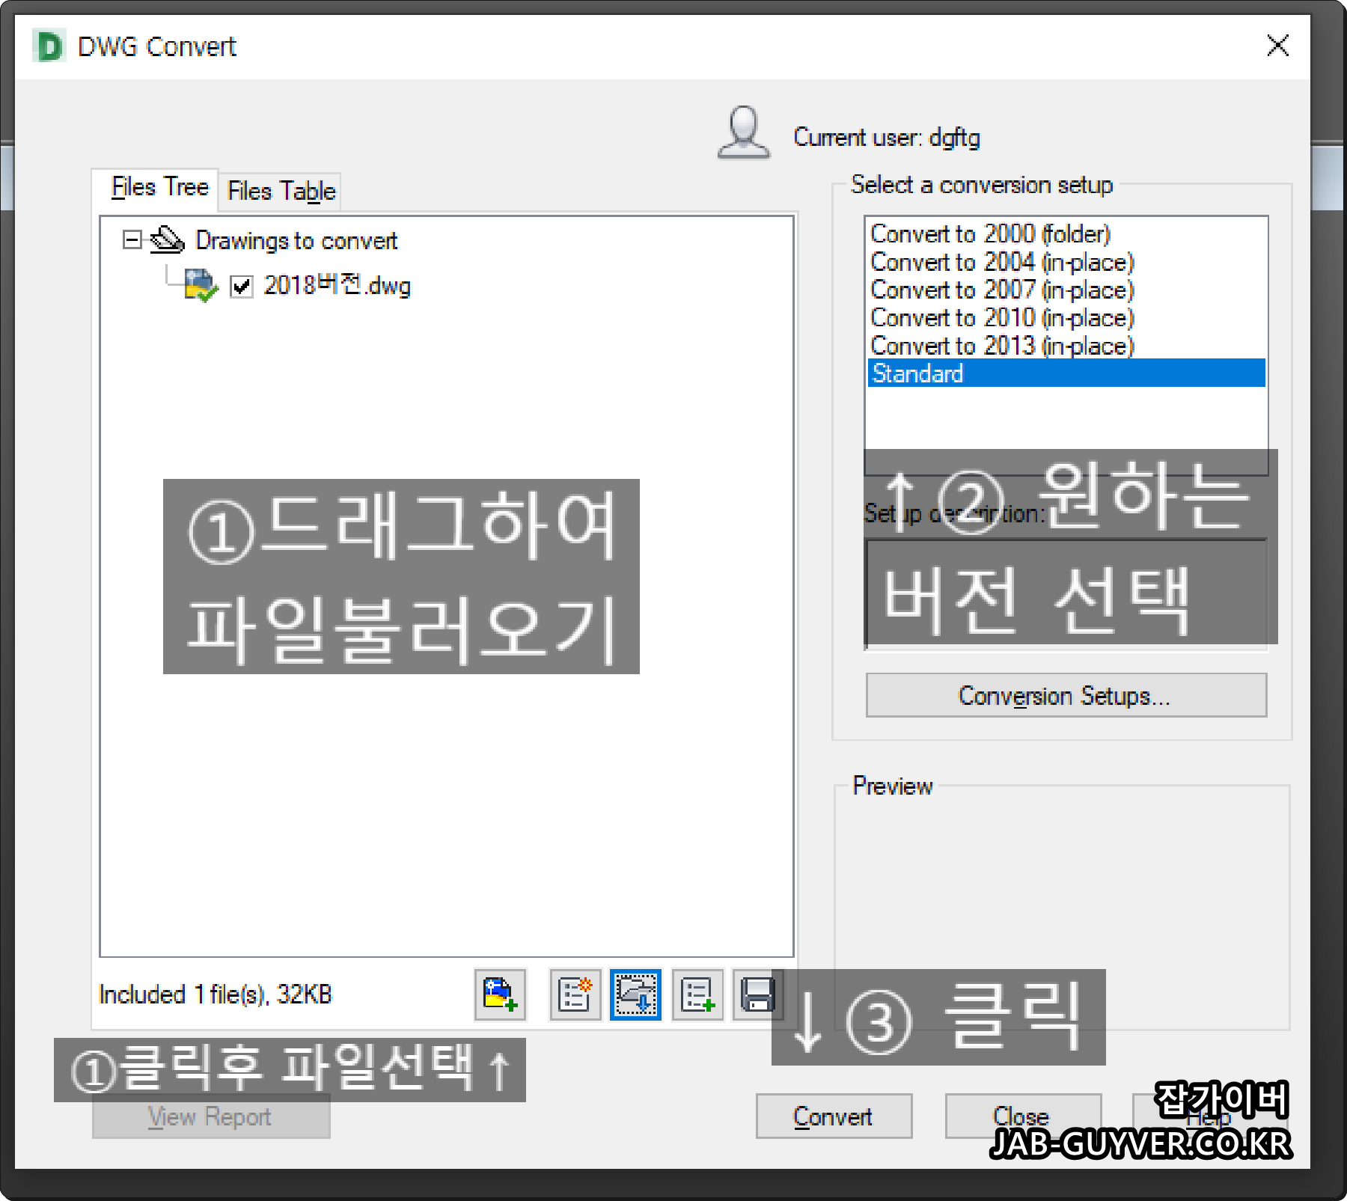Image resolution: width=1347 pixels, height=1201 pixels.
Task: Click the Current user: dgftg text
Action: click(x=887, y=138)
